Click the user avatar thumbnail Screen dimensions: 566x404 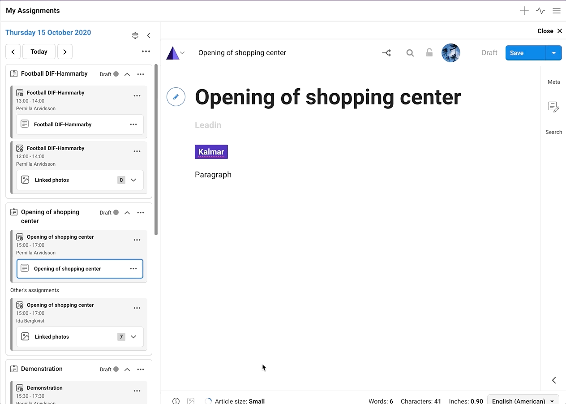pos(450,53)
